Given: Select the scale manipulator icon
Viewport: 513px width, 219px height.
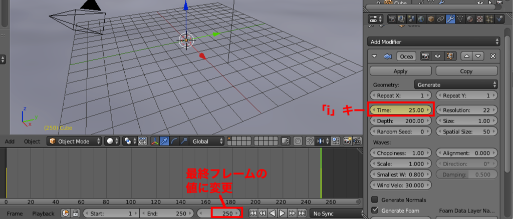Looking at the screenshot, I should pos(184,141).
